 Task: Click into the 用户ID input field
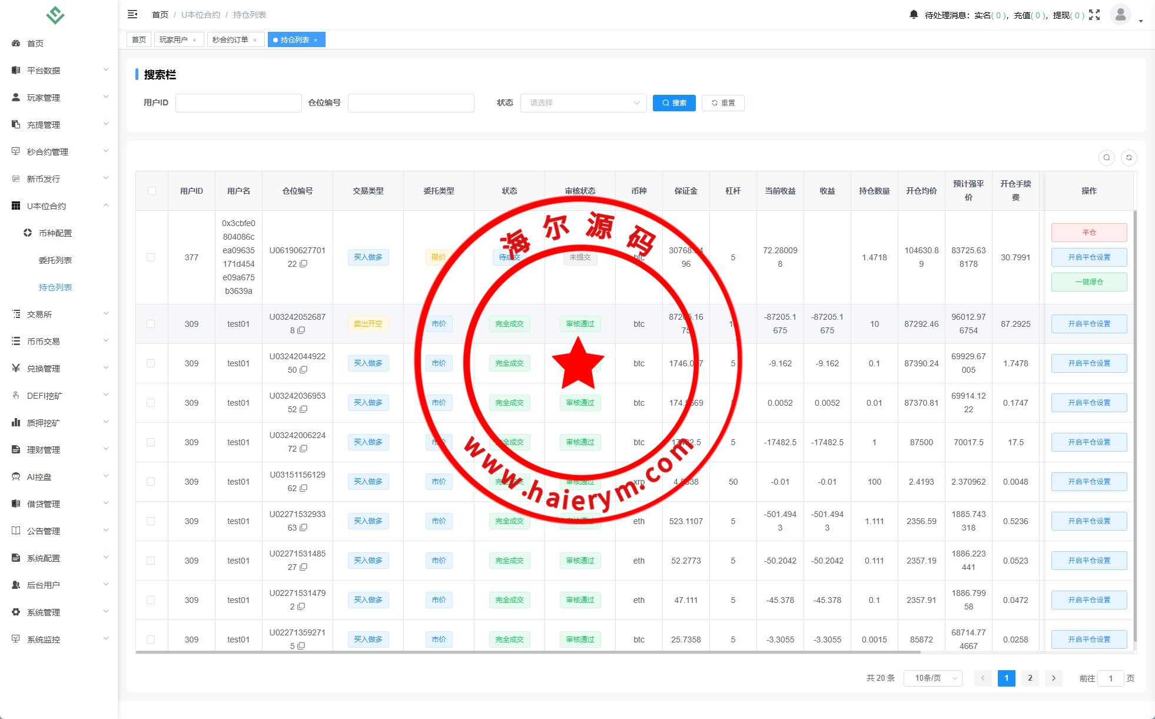[238, 102]
